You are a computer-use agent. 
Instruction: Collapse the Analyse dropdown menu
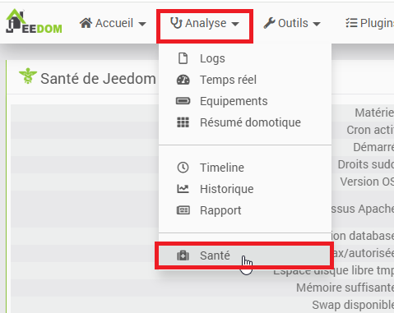(x=205, y=23)
